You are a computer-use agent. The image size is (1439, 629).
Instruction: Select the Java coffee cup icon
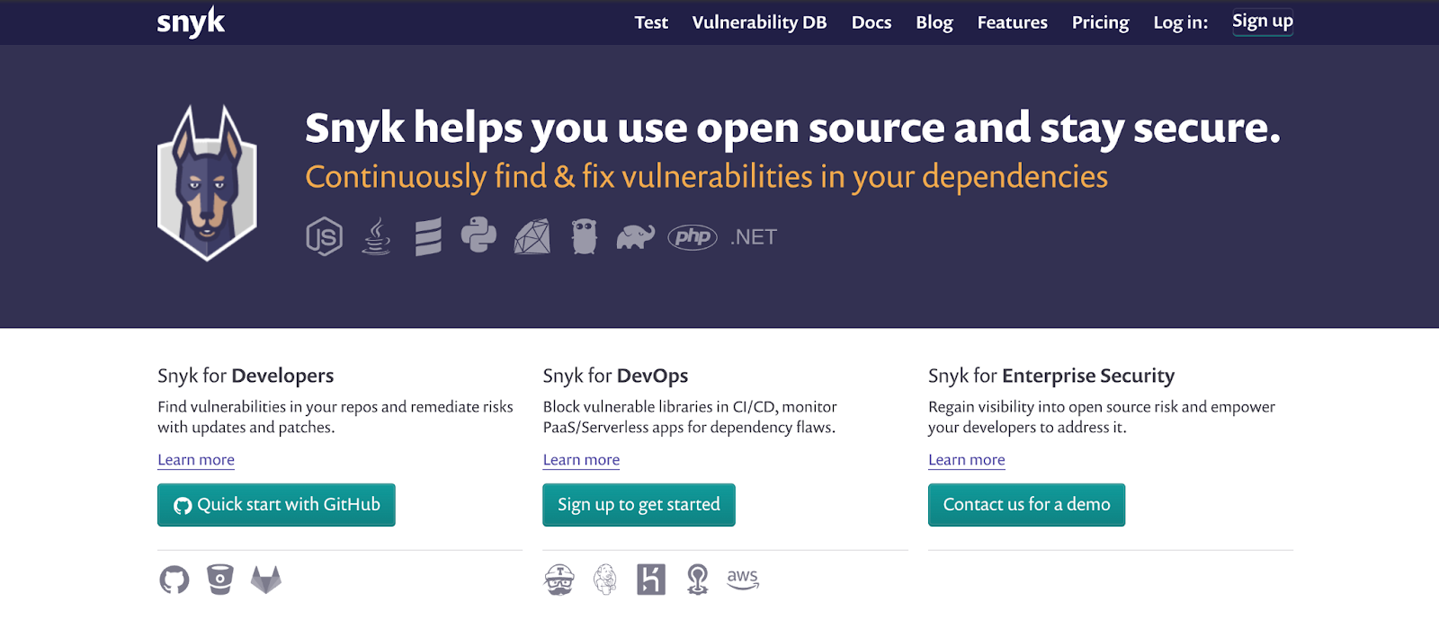click(376, 236)
